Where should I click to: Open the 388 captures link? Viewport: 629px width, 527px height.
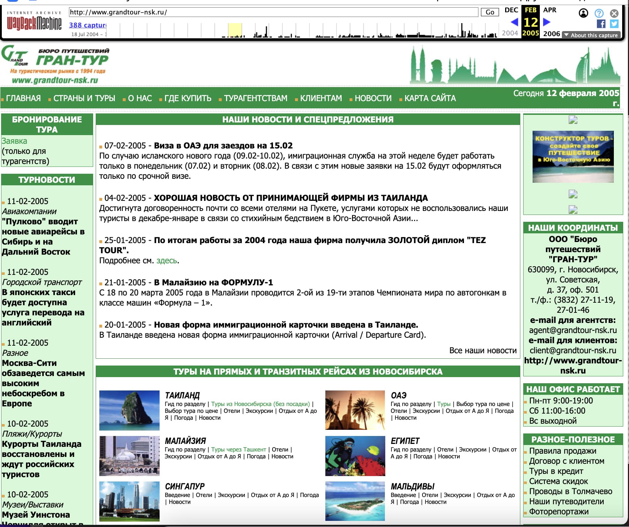click(88, 25)
